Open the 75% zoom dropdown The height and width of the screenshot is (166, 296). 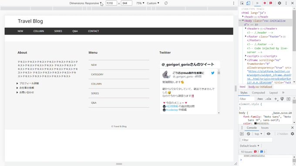140,3
